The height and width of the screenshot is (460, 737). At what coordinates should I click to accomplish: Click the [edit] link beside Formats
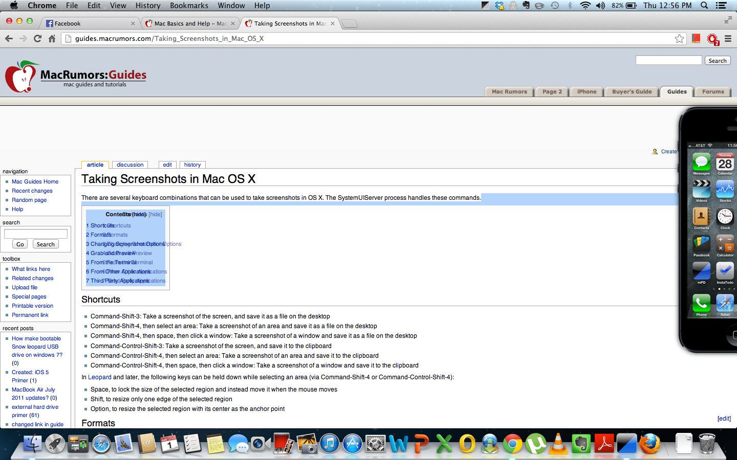(x=724, y=418)
